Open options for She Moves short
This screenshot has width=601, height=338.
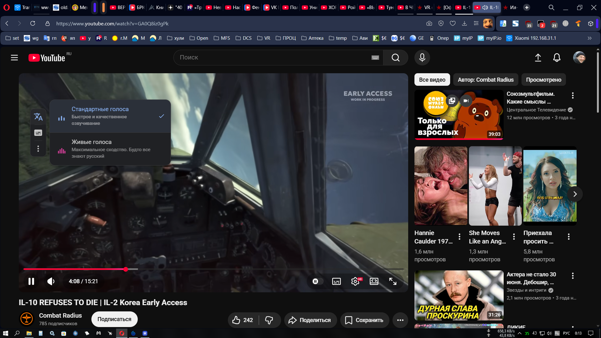point(514,237)
